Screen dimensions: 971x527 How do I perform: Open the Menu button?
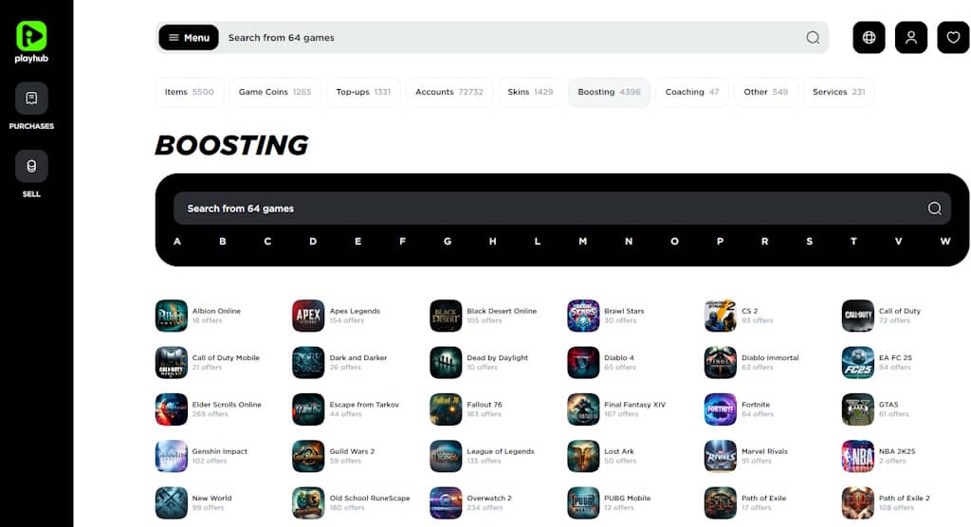point(189,38)
